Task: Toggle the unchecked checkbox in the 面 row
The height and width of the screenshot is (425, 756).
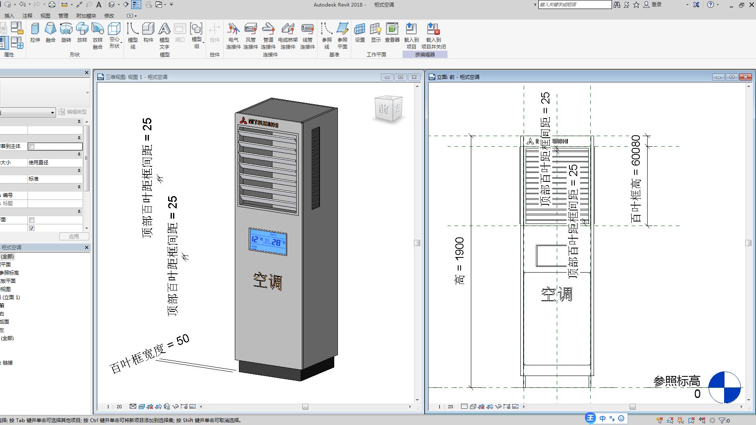Action: click(x=32, y=220)
